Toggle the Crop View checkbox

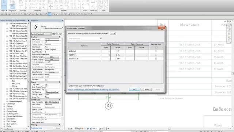pos(46,85)
